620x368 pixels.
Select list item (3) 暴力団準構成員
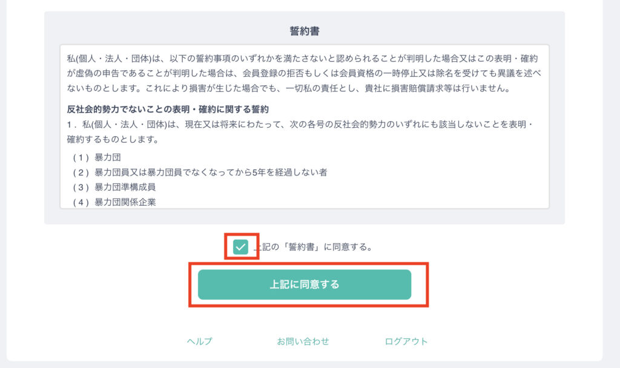tap(114, 188)
